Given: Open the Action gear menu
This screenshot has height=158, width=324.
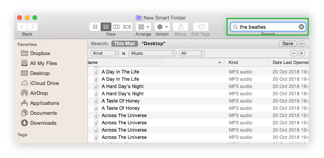Looking at the screenshot, I should [162, 27].
